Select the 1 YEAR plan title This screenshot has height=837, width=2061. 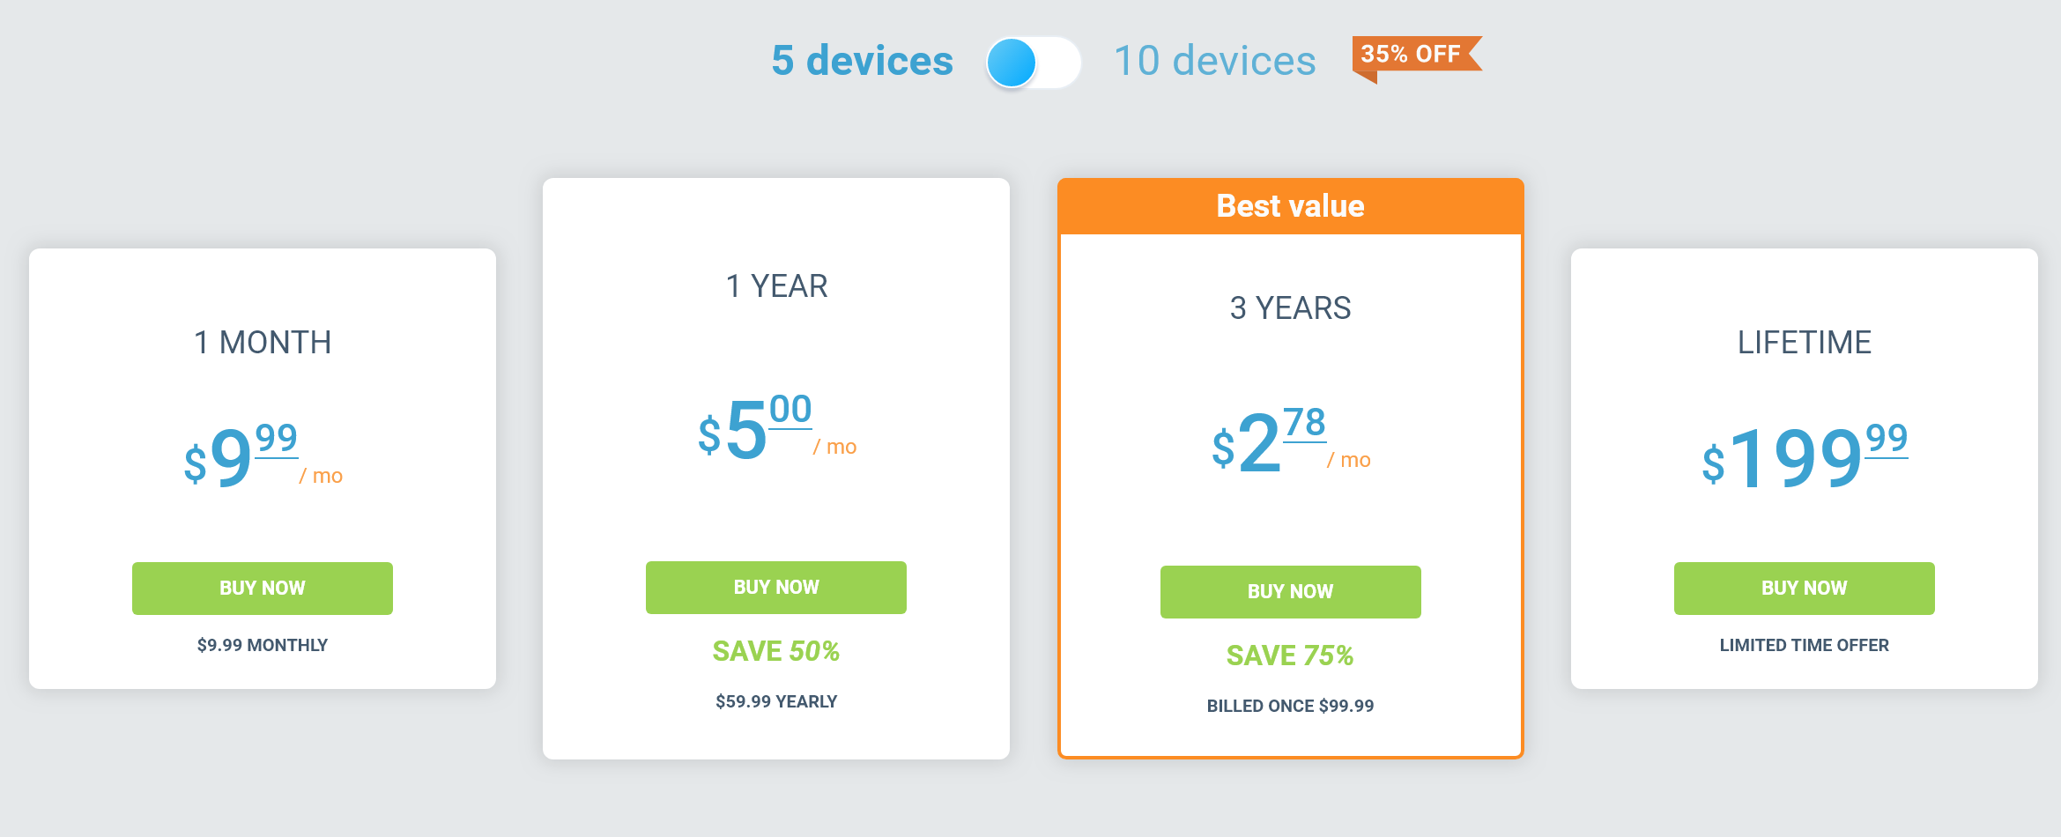pyautogui.click(x=776, y=286)
